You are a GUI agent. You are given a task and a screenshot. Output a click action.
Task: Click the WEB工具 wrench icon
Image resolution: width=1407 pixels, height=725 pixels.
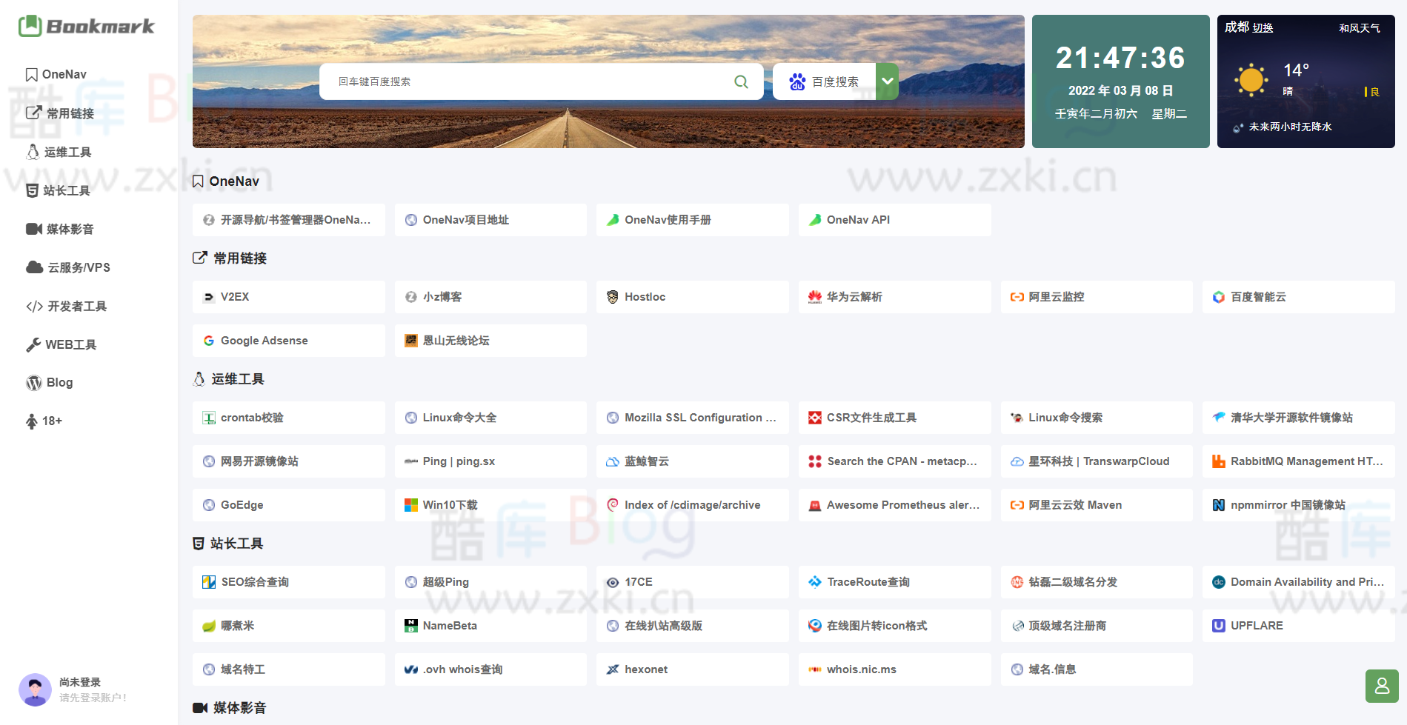[33, 344]
